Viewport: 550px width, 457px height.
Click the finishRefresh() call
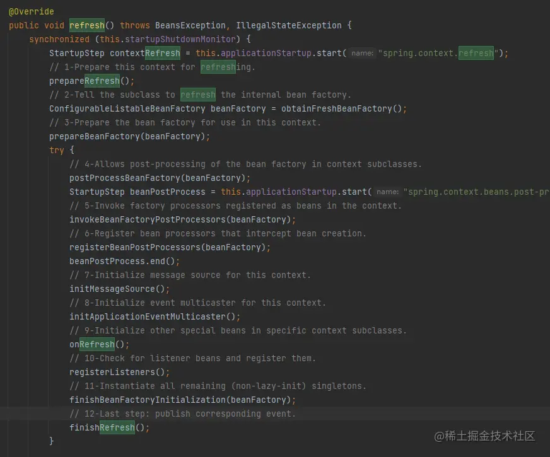pos(107,427)
